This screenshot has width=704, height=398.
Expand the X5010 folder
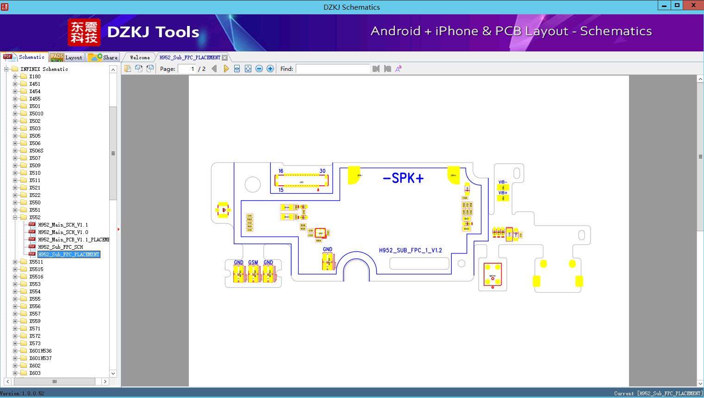pyautogui.click(x=15, y=114)
